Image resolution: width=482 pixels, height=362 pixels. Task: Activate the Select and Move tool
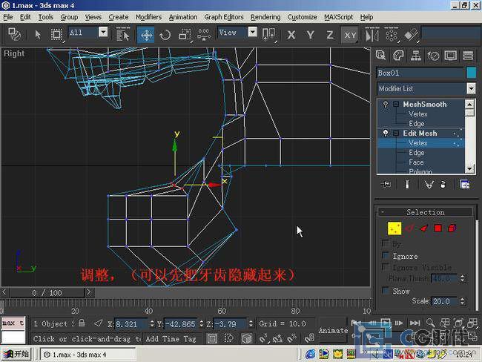(146, 35)
